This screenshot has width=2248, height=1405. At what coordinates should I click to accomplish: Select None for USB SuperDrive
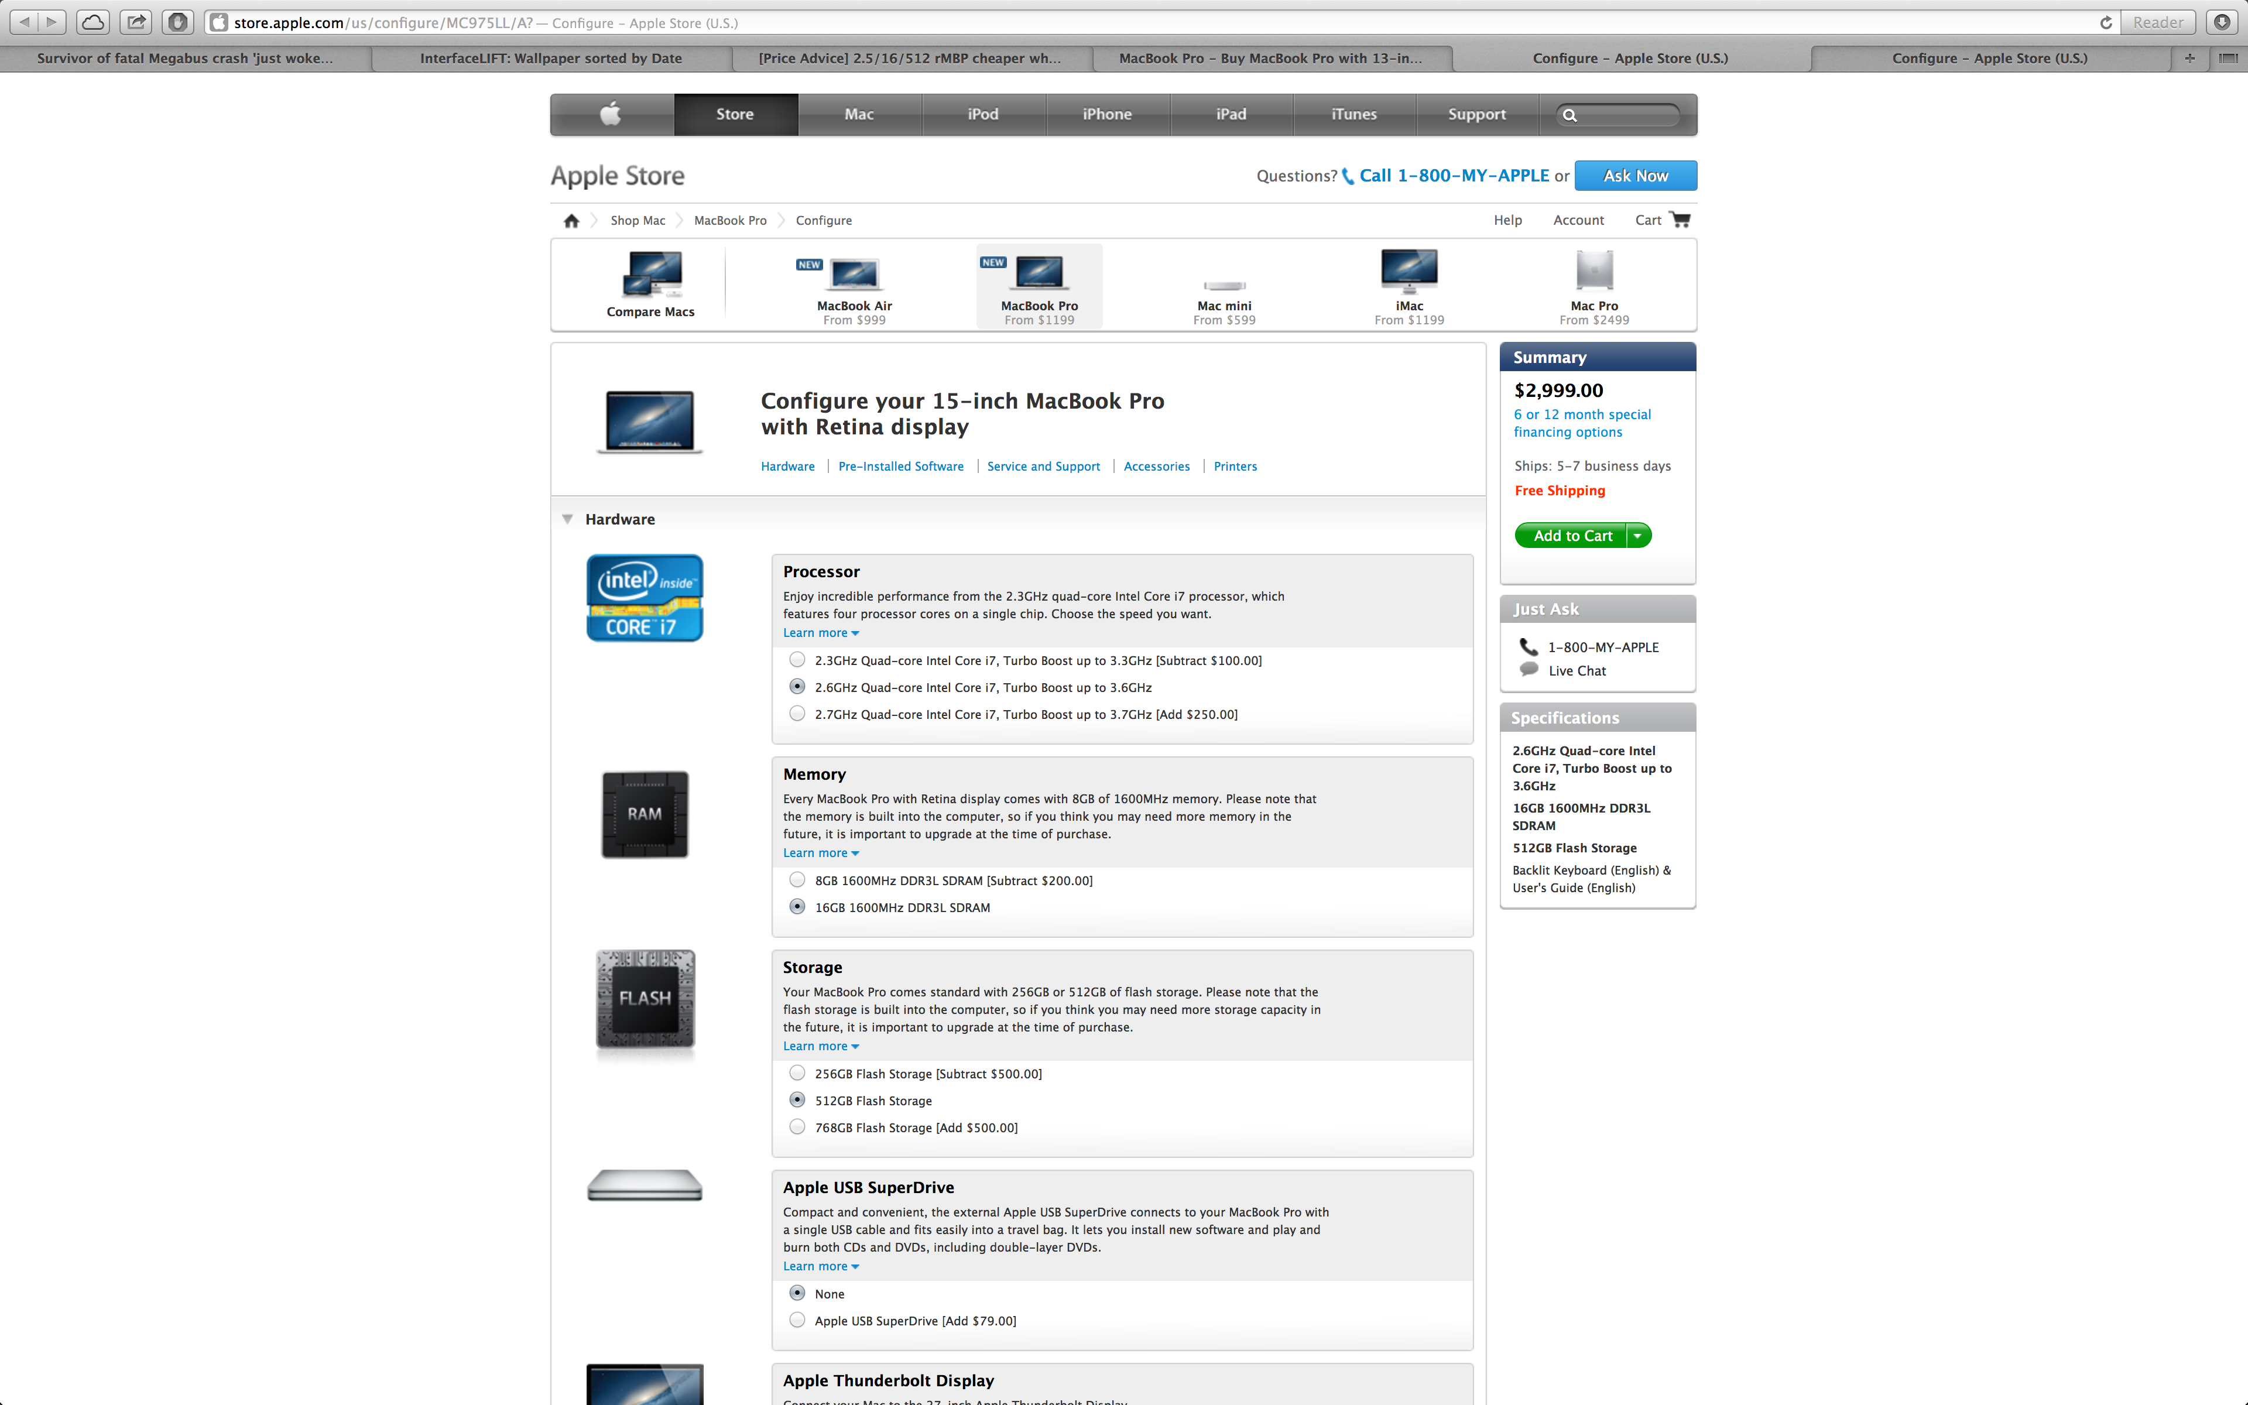[x=797, y=1293]
